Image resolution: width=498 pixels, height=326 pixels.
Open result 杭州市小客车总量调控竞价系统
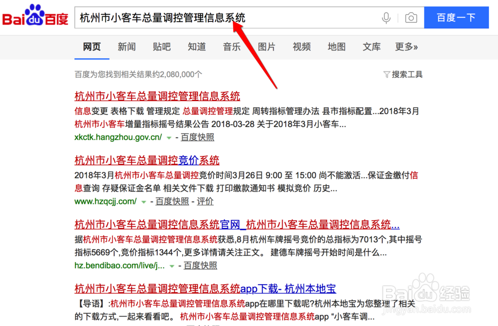coord(147,161)
